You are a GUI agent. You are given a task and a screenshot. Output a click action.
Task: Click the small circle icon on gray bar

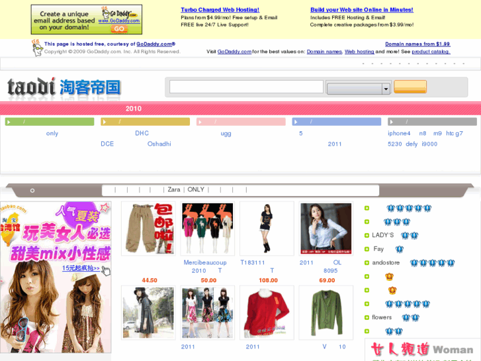point(32,191)
